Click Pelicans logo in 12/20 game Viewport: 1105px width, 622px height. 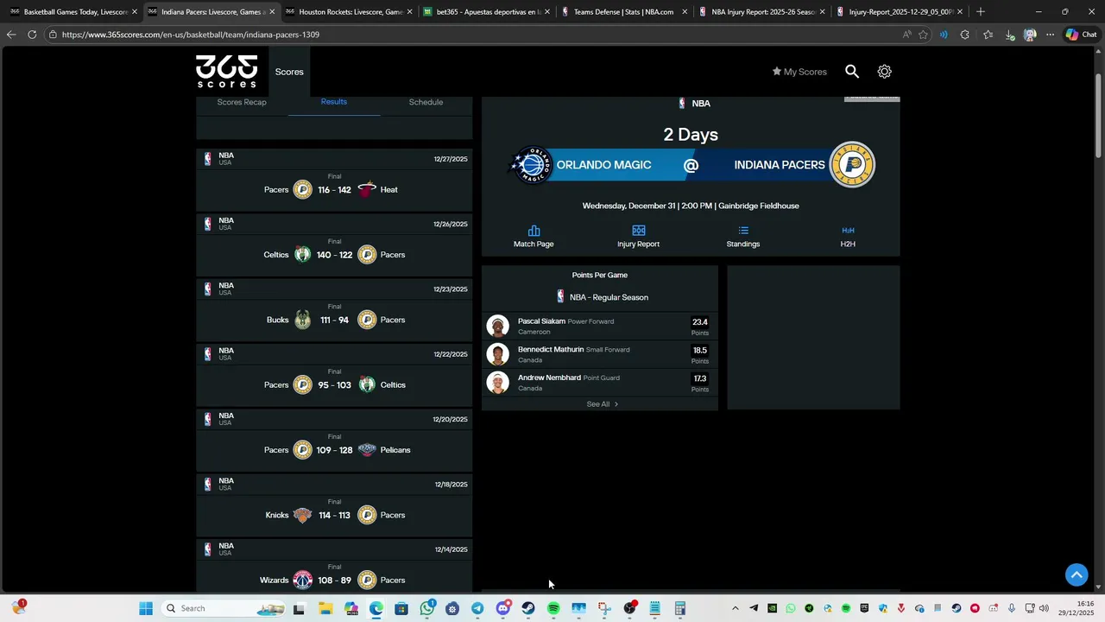point(367,450)
